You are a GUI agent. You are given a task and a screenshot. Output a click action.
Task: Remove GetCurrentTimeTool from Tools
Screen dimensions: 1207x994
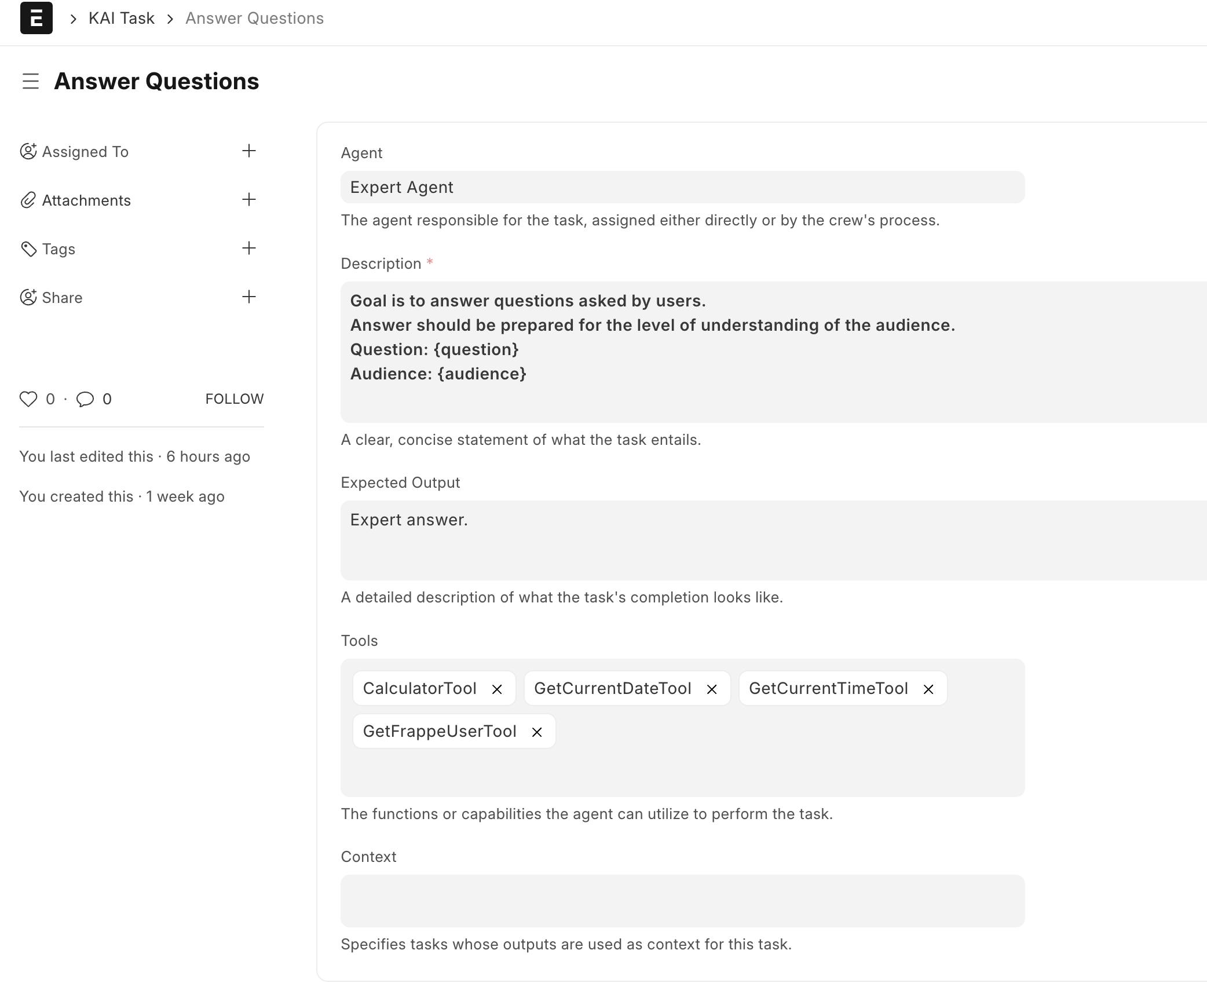[928, 689]
